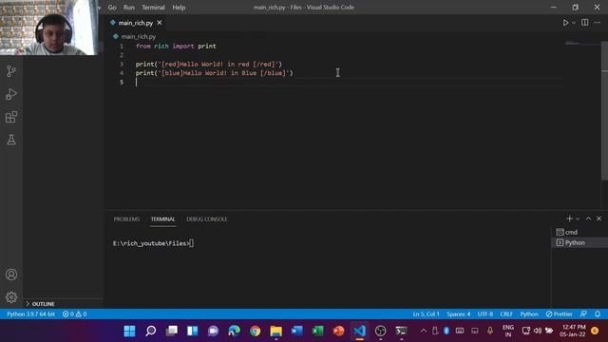Click main_rich.py in the breadcrumb
This screenshot has height=342, width=608.
[x=139, y=36]
